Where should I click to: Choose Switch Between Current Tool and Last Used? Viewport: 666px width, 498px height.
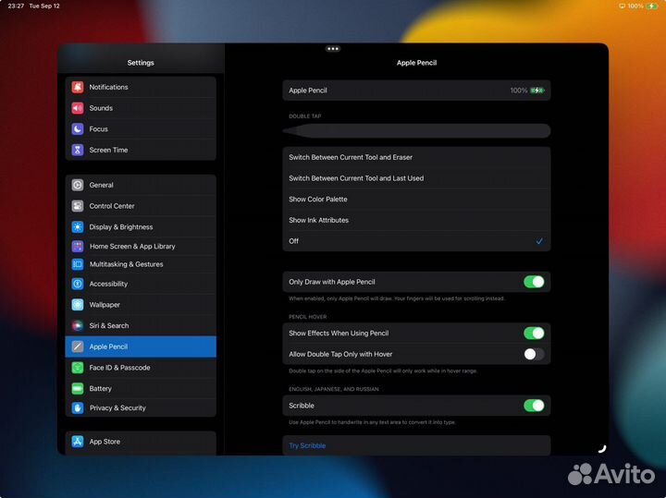pos(416,178)
